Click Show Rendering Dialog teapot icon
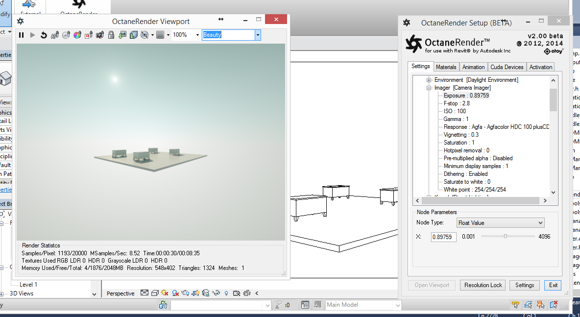 pos(185,293)
